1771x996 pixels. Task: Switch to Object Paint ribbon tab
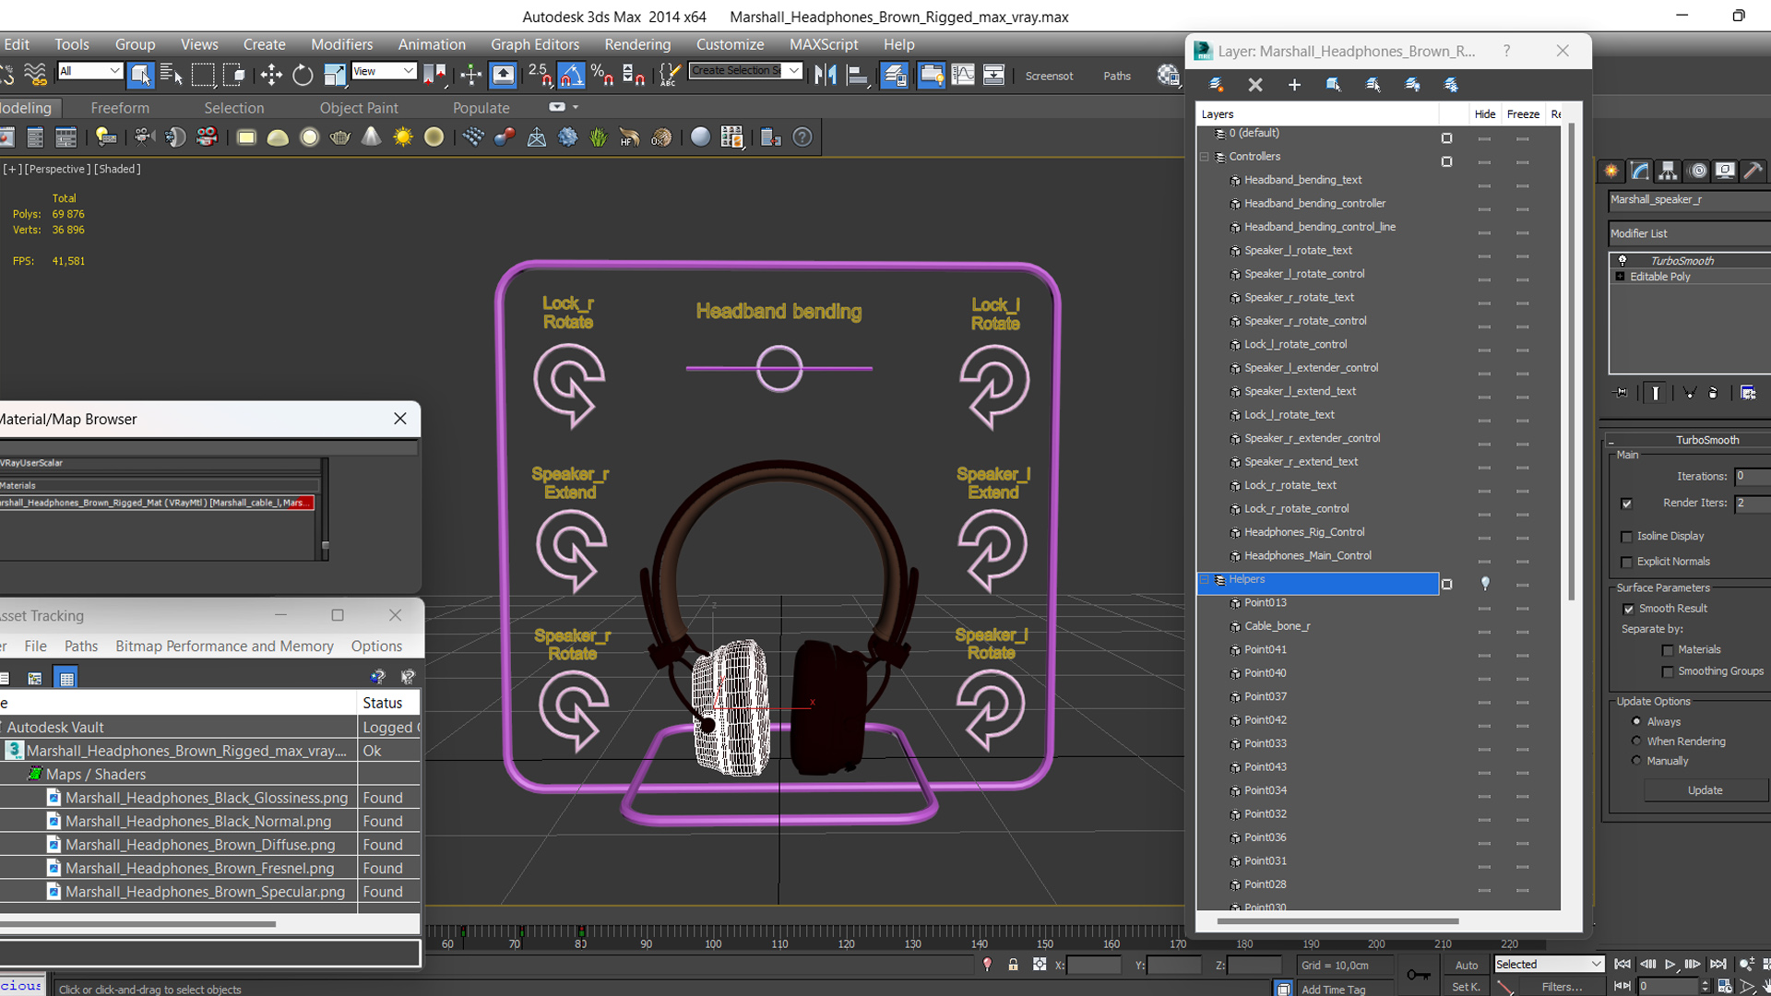[x=359, y=108]
